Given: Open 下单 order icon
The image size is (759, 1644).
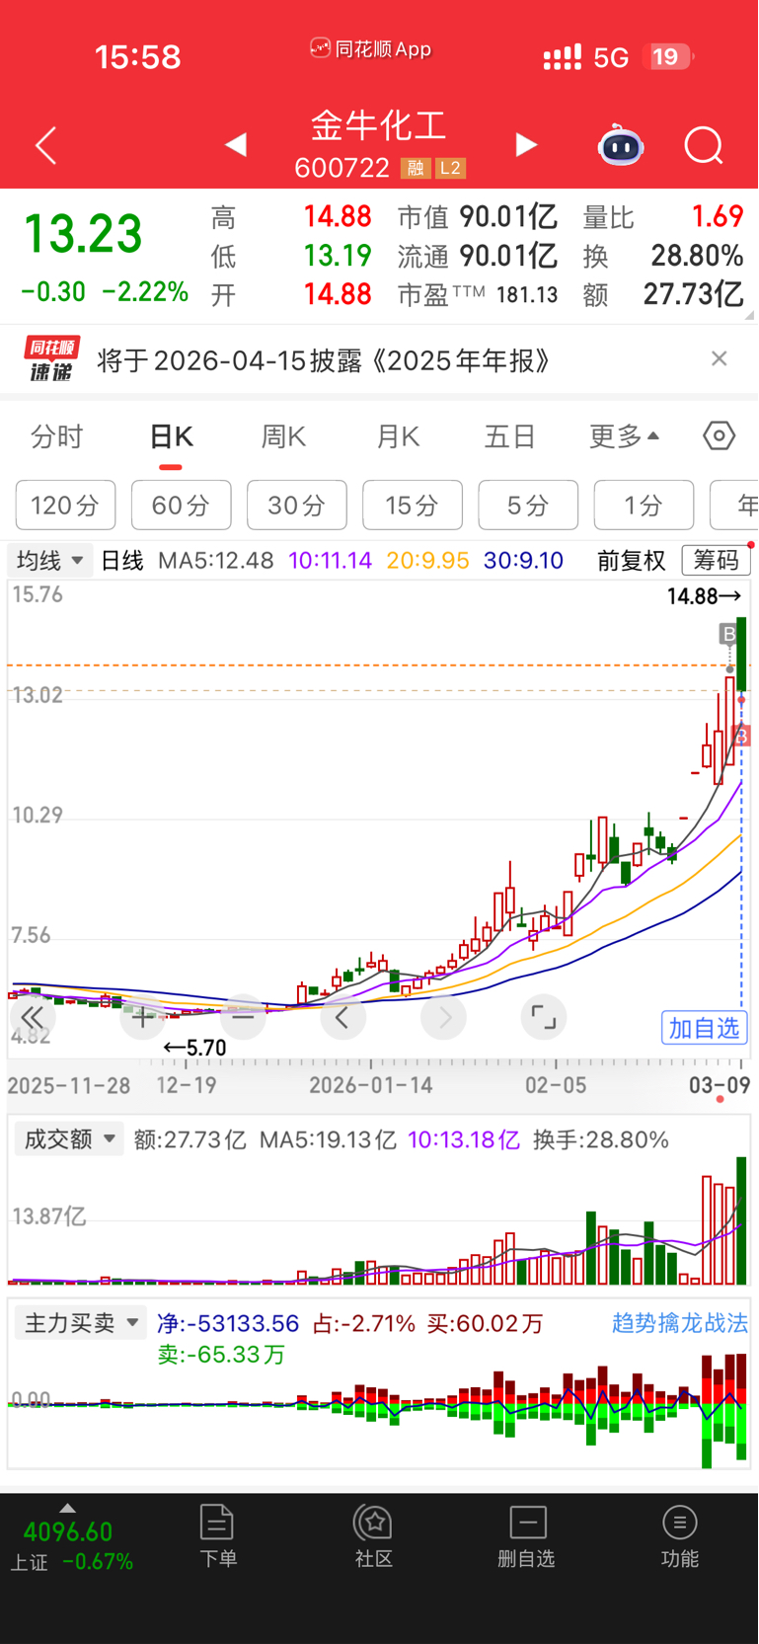Looking at the screenshot, I should [x=217, y=1536].
